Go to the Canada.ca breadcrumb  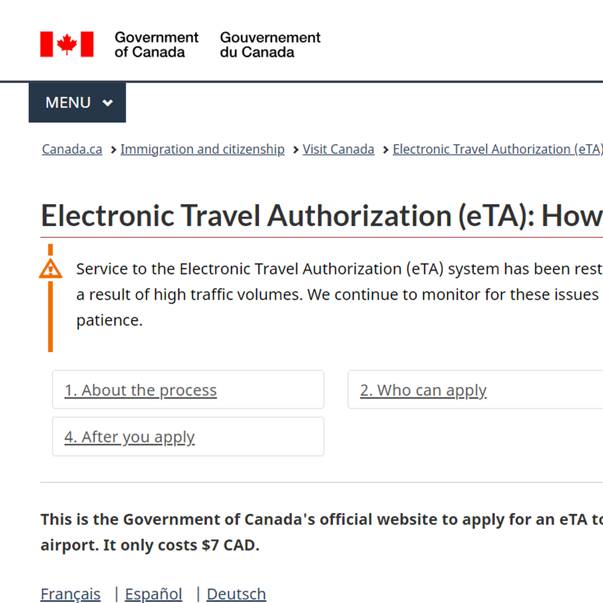(72, 150)
